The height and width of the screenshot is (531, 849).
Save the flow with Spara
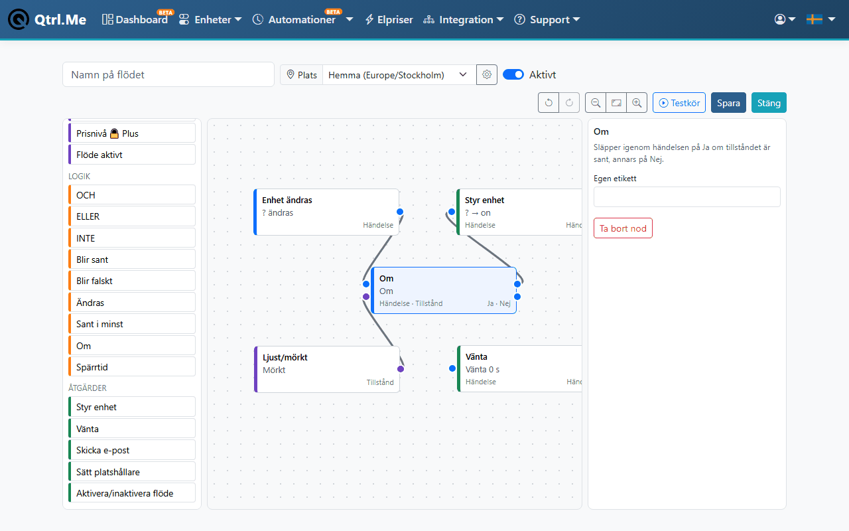pos(728,103)
